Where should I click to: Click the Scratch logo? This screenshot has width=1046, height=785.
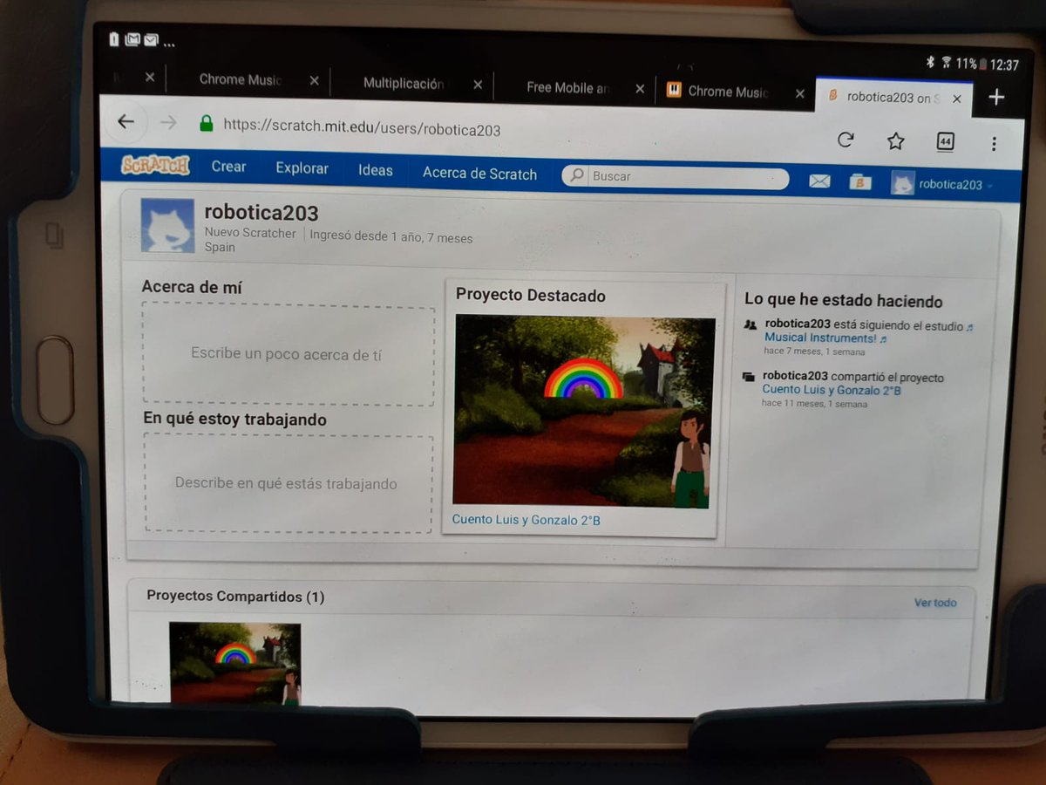pyautogui.click(x=155, y=165)
